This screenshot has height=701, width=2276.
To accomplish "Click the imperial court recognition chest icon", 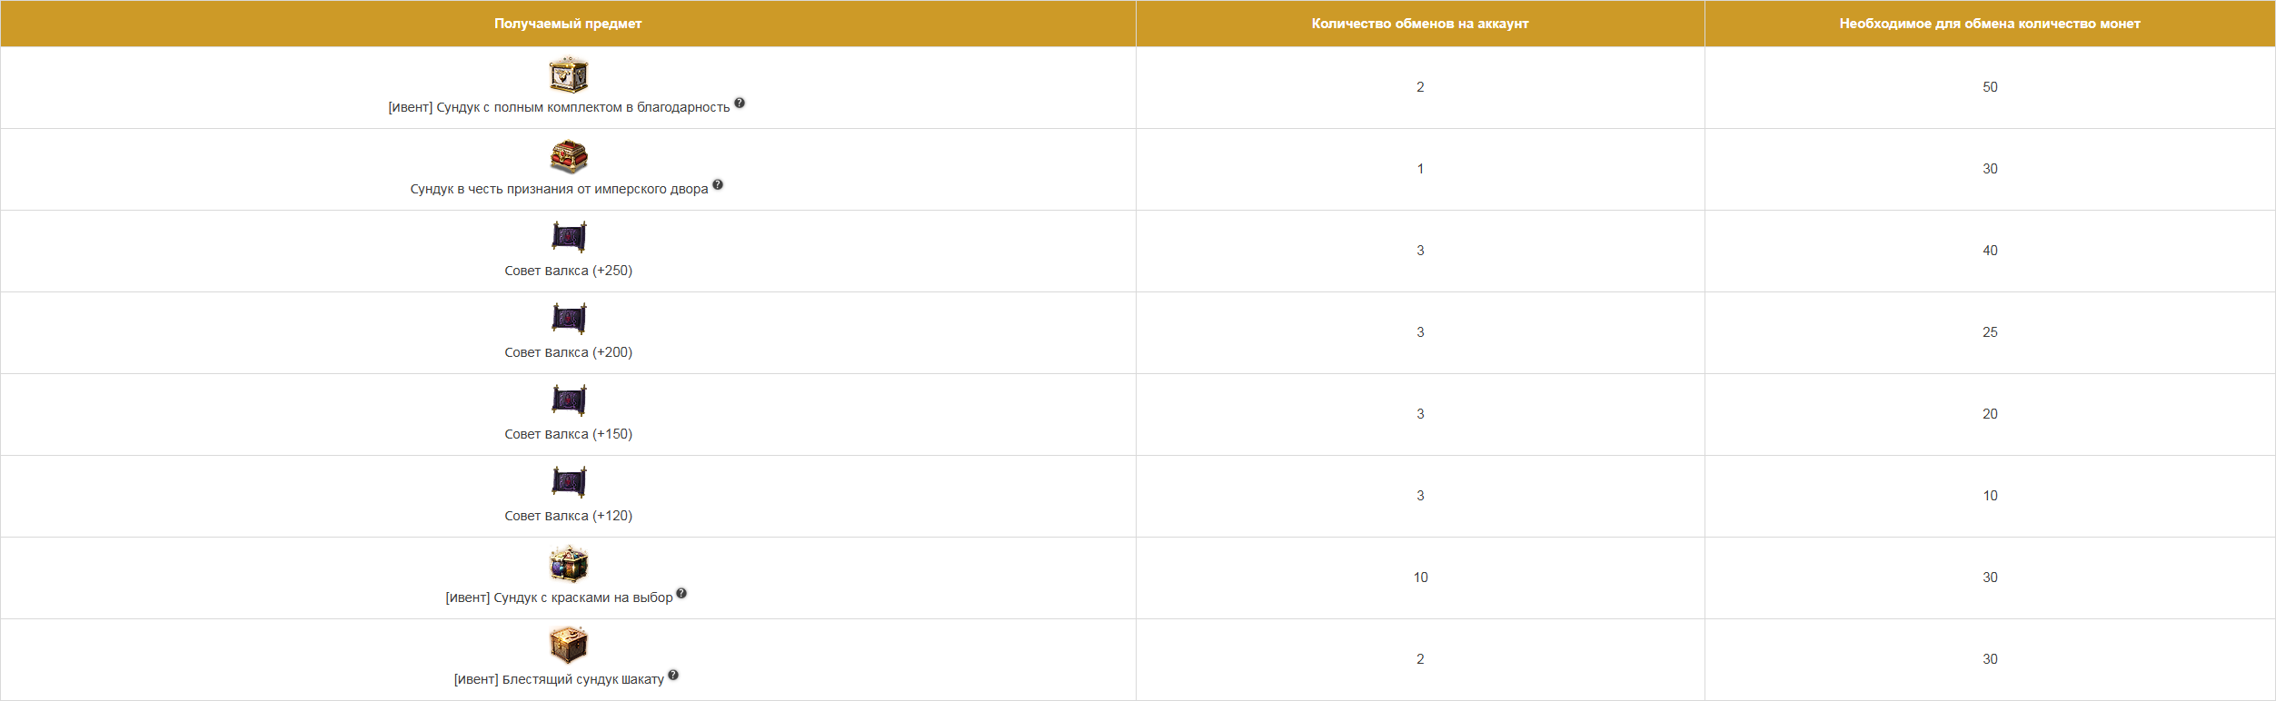I will coord(569,156).
